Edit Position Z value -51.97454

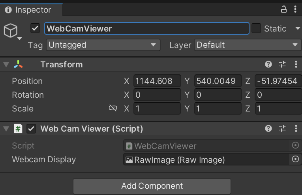coord(278,81)
